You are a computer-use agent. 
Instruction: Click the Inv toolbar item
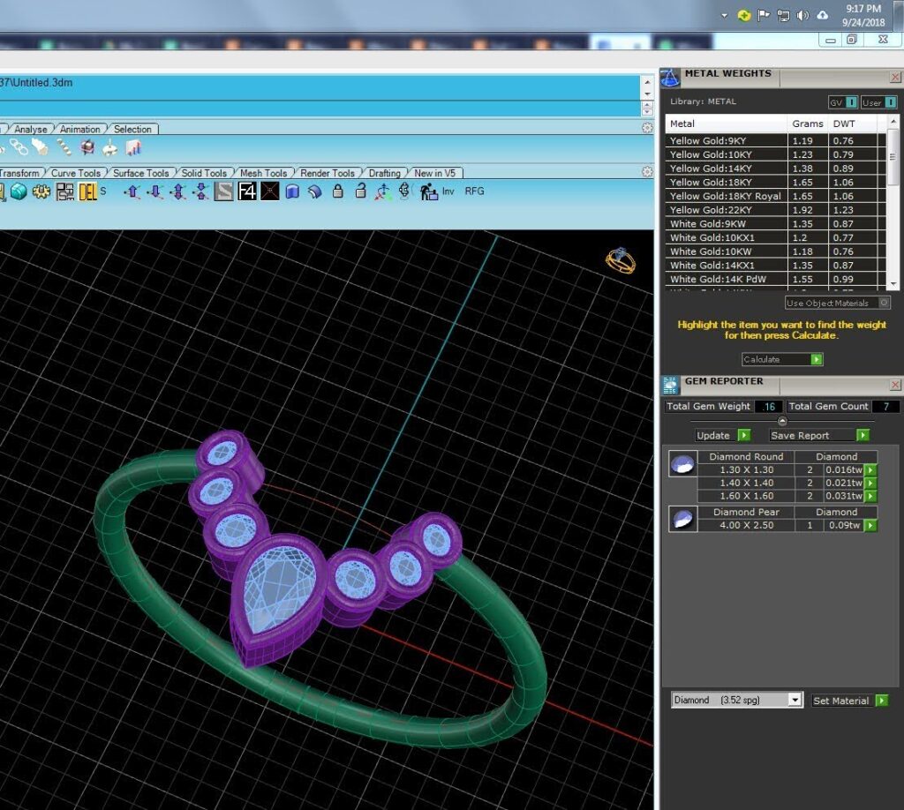click(x=448, y=191)
